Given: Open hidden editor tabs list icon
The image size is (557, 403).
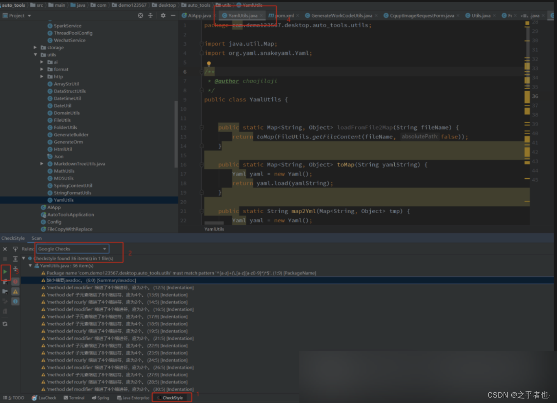Looking at the screenshot, I should pos(525,16).
